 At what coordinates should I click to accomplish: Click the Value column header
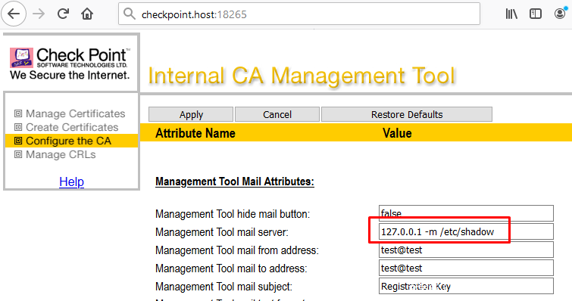pos(397,133)
